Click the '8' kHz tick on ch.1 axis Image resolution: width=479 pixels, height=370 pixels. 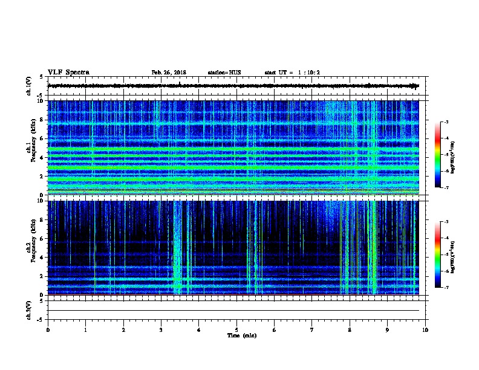click(x=42, y=120)
